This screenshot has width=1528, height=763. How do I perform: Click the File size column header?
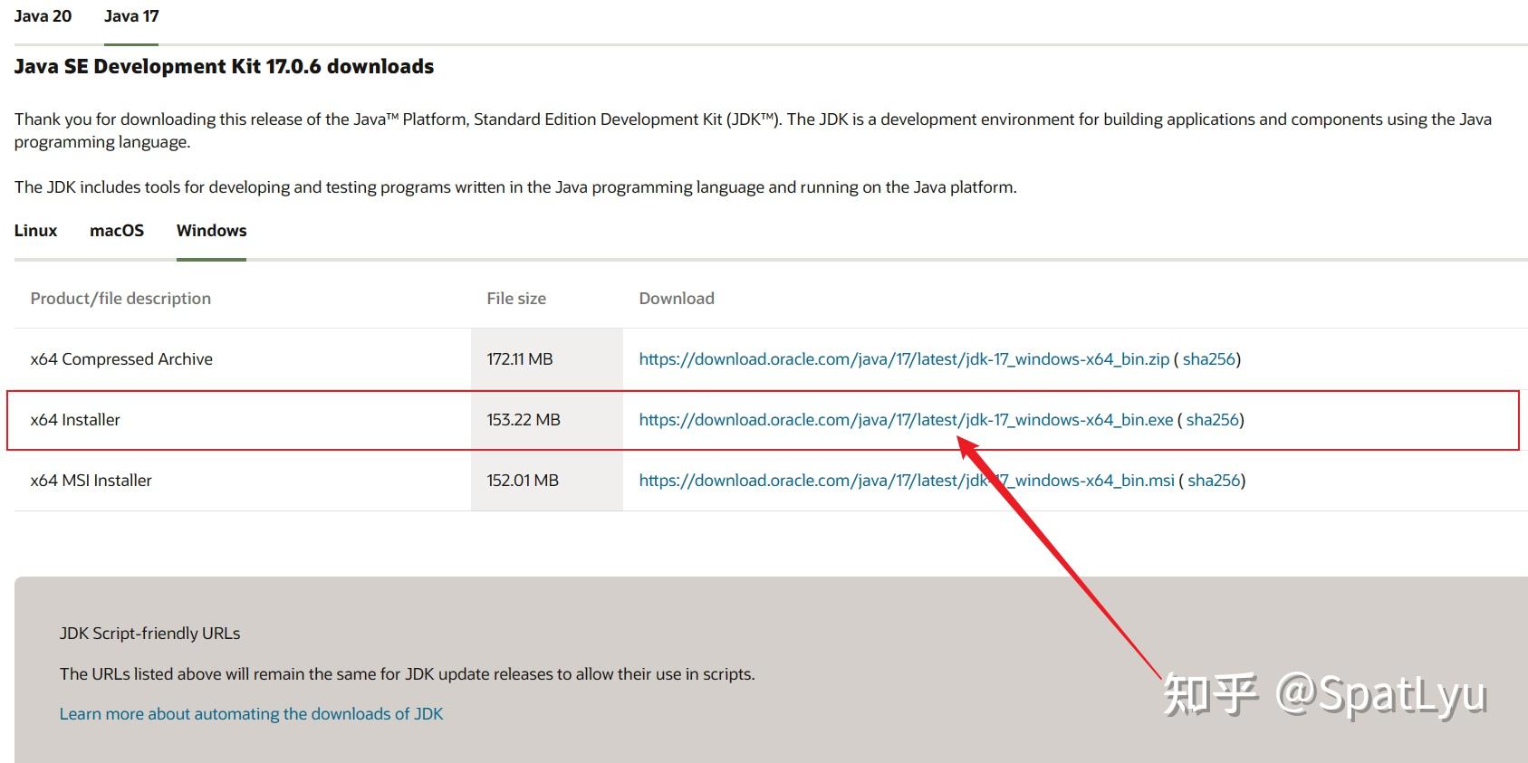click(x=516, y=299)
